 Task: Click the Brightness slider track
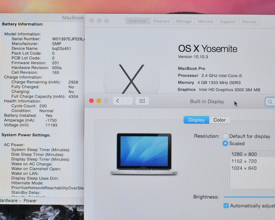pos(249,197)
